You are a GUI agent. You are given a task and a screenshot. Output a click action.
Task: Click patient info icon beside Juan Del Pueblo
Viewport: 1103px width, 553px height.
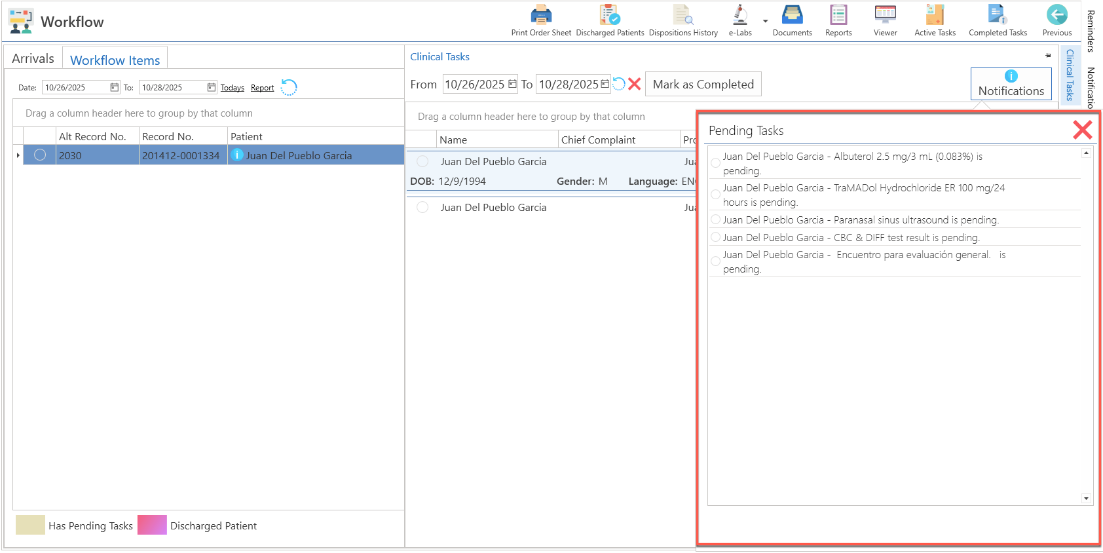point(237,155)
